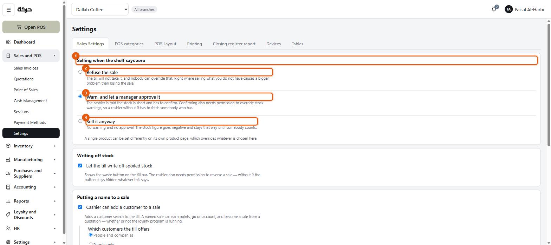The image size is (551, 245).
Task: Click the Inventory box icon
Action: pos(8,146)
